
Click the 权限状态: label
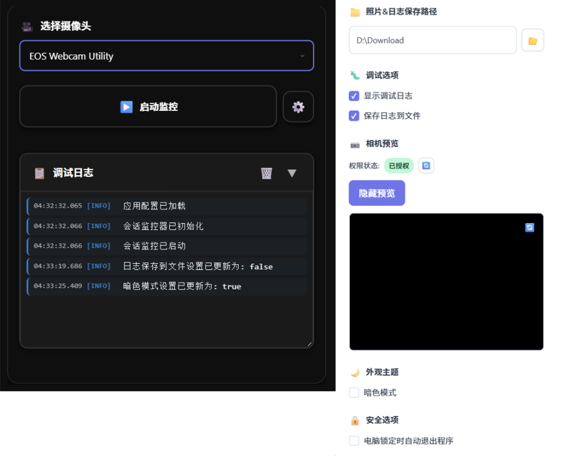(x=364, y=166)
